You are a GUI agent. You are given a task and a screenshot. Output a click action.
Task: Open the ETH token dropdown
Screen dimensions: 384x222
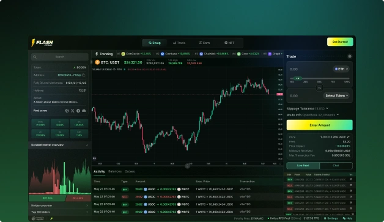tap(341, 69)
